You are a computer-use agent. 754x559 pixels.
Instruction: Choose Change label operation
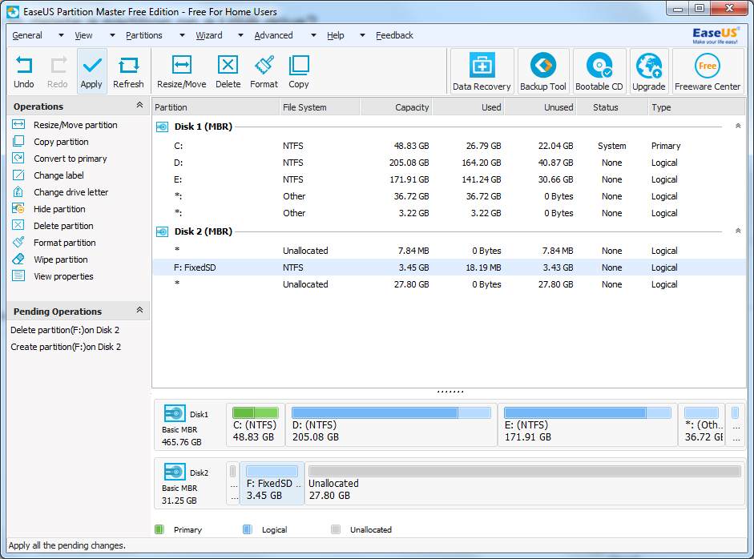pos(58,175)
